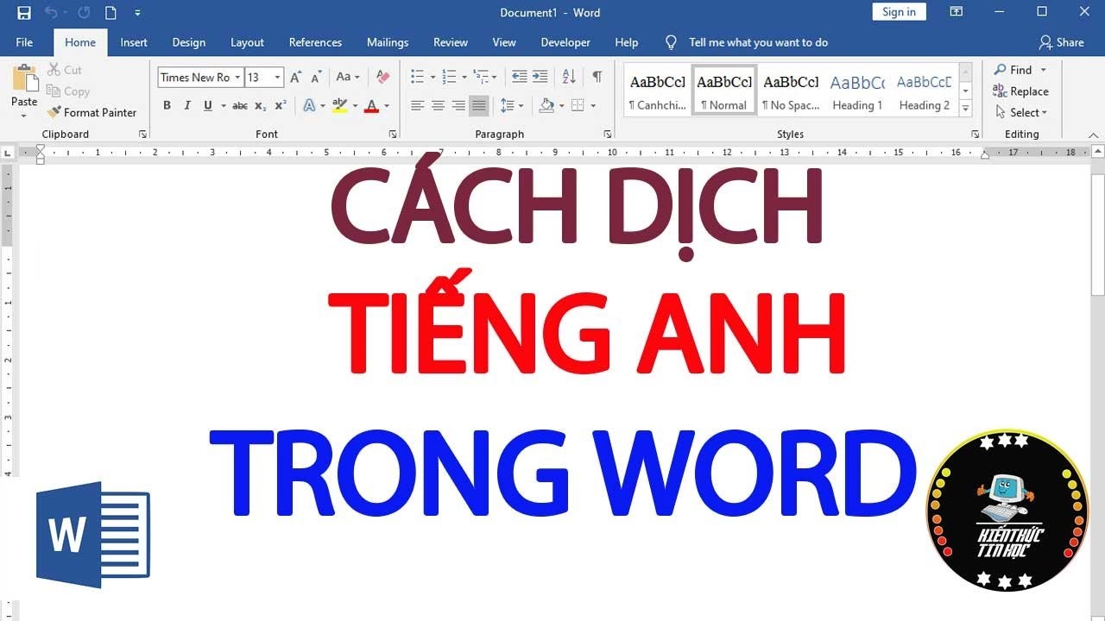Open the font color dropdown arrow
Viewport: 1105px width, 621px height.
[x=387, y=105]
